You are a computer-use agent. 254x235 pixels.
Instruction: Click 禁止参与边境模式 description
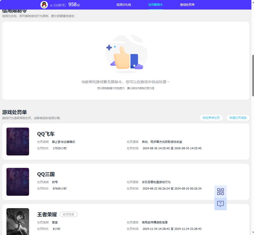click(x=64, y=142)
